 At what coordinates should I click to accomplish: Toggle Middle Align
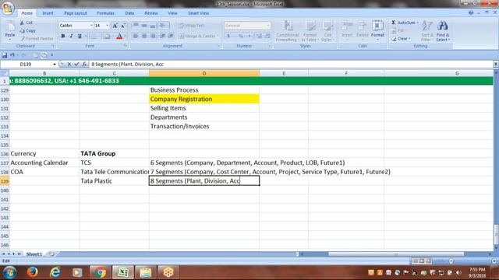tap(144, 26)
